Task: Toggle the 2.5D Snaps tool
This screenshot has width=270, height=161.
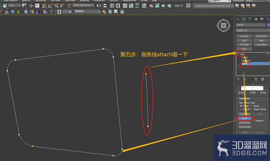Action: click(44, 6)
